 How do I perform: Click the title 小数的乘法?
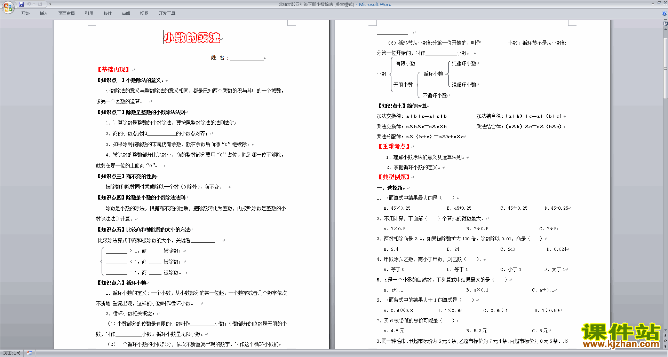(192, 38)
